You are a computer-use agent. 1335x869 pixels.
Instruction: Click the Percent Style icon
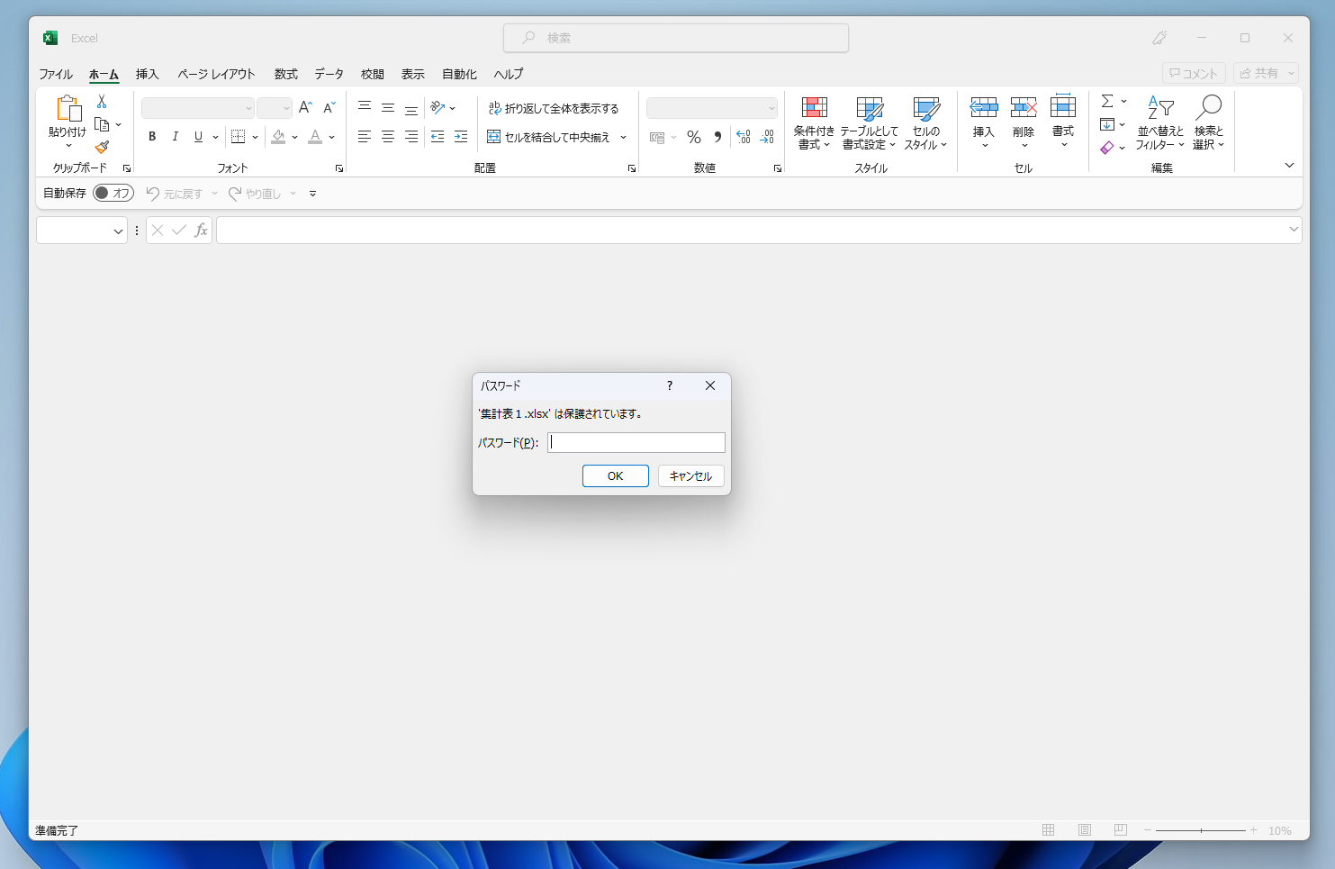[694, 137]
